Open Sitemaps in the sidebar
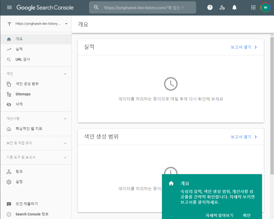This screenshot has height=219, width=274. point(36,94)
